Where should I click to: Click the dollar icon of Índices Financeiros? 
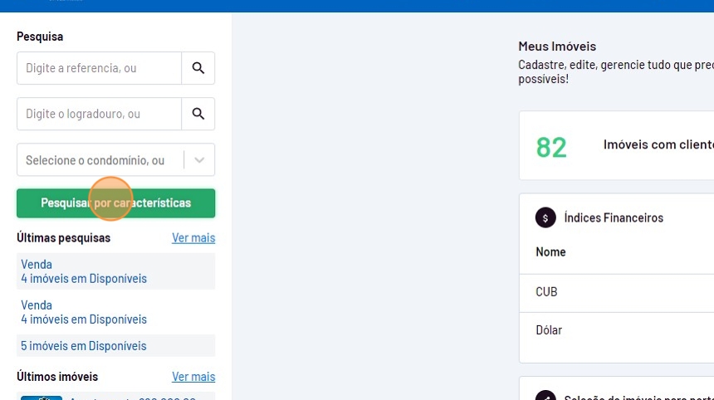pyautogui.click(x=545, y=217)
